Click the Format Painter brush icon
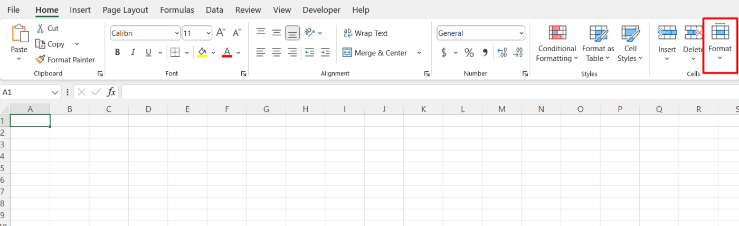 tap(40, 60)
